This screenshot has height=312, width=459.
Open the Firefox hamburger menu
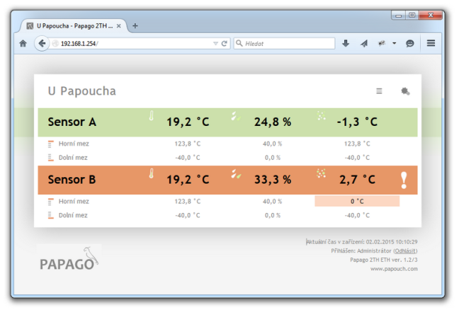click(x=431, y=43)
